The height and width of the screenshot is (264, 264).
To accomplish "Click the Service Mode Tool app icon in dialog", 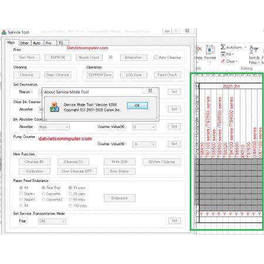I will click(54, 107).
